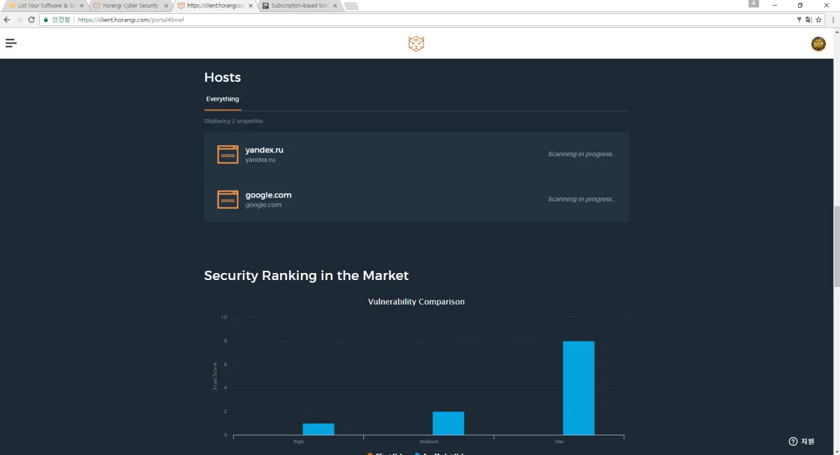This screenshot has height=455, width=840.
Task: Click the blue bar for medium vulnerabilities
Action: click(448, 423)
